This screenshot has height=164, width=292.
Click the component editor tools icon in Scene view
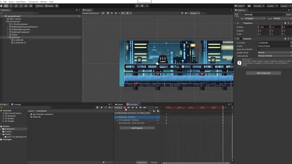pos(182,13)
